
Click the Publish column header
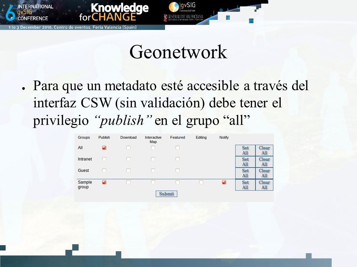pyautogui.click(x=104, y=137)
